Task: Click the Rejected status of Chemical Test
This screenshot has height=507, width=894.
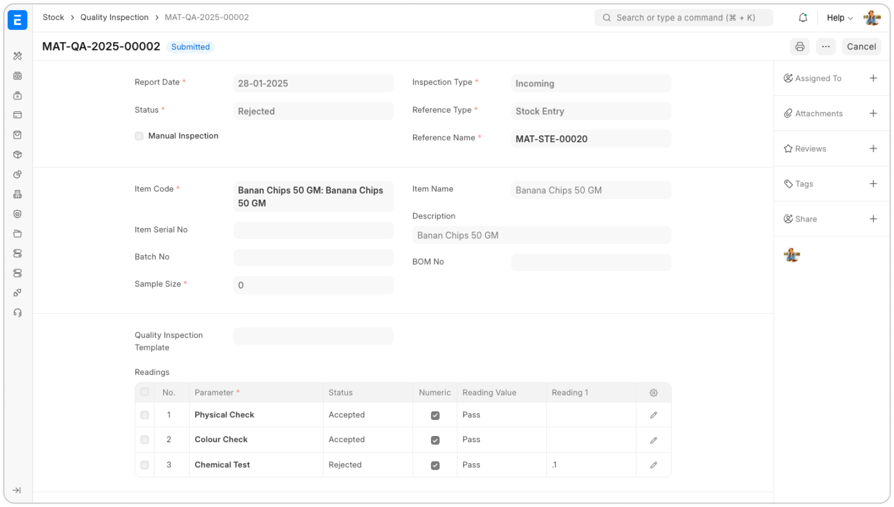Action: pos(345,465)
